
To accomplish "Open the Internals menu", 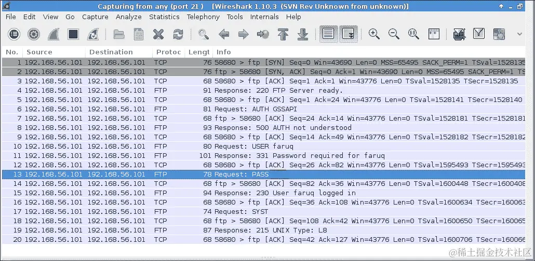I will point(264,17).
